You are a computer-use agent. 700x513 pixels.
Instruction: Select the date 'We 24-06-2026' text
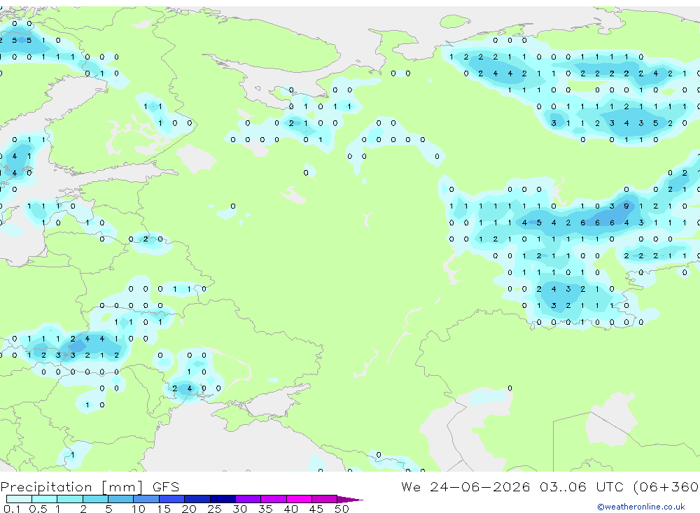pos(465,486)
